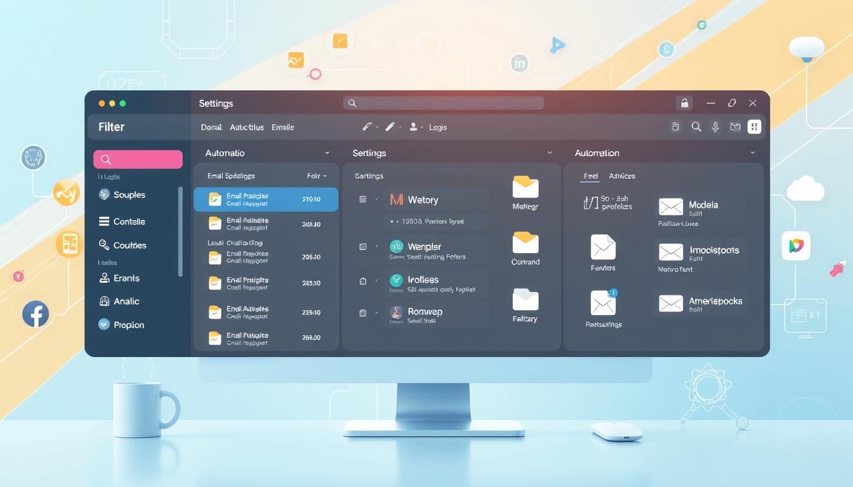Open the Ourrand mail folder icon
853x487 pixels.
click(x=526, y=242)
